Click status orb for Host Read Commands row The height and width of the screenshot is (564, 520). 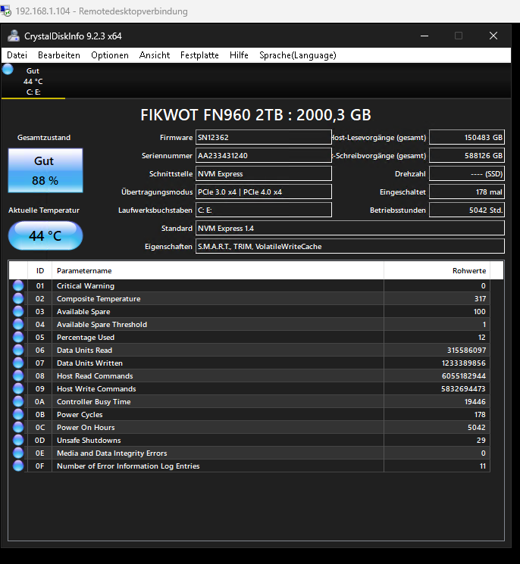pos(18,376)
